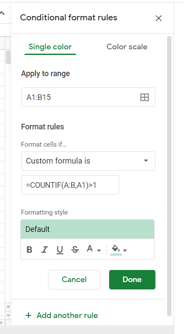Open the text color picker

[x=90, y=249]
